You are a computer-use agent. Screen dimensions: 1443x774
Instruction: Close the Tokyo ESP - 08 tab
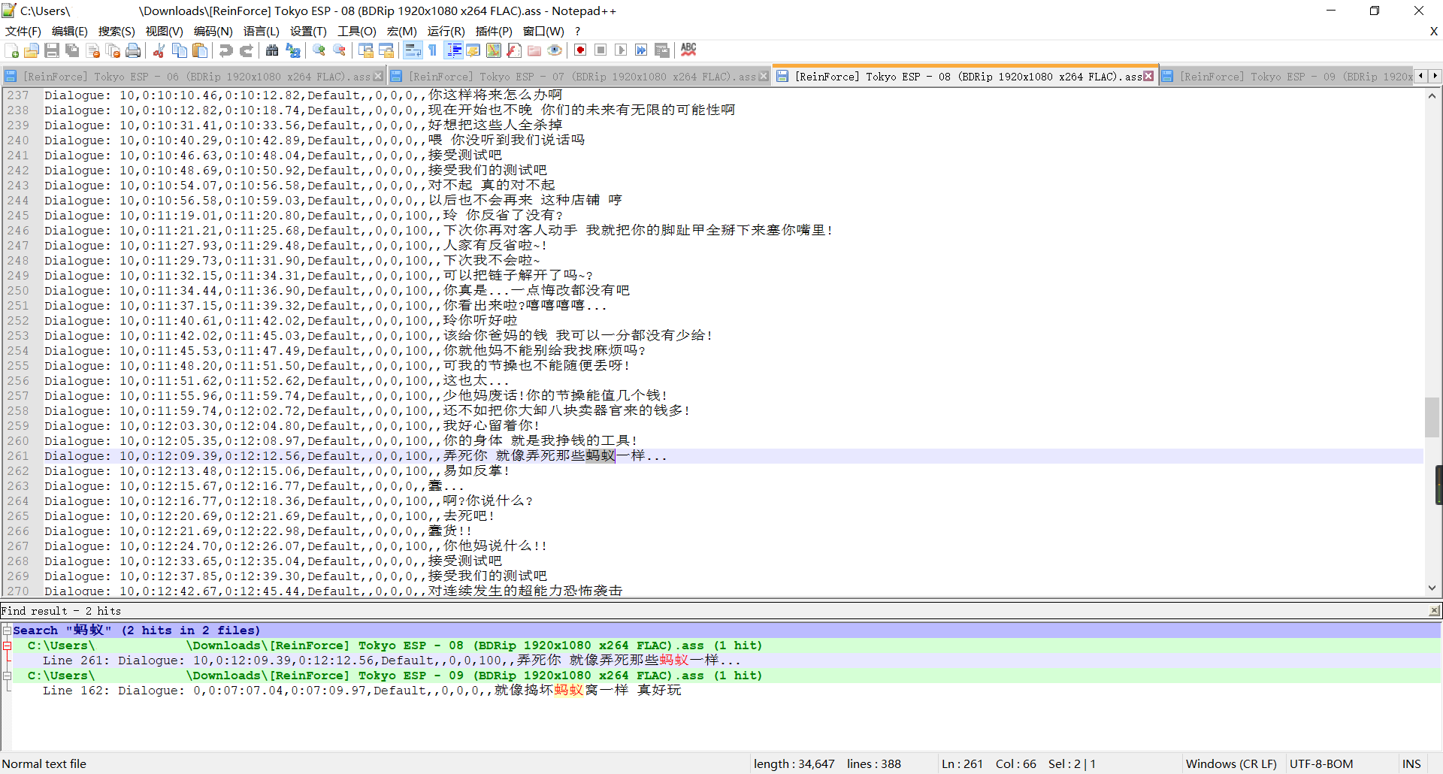point(1148,77)
